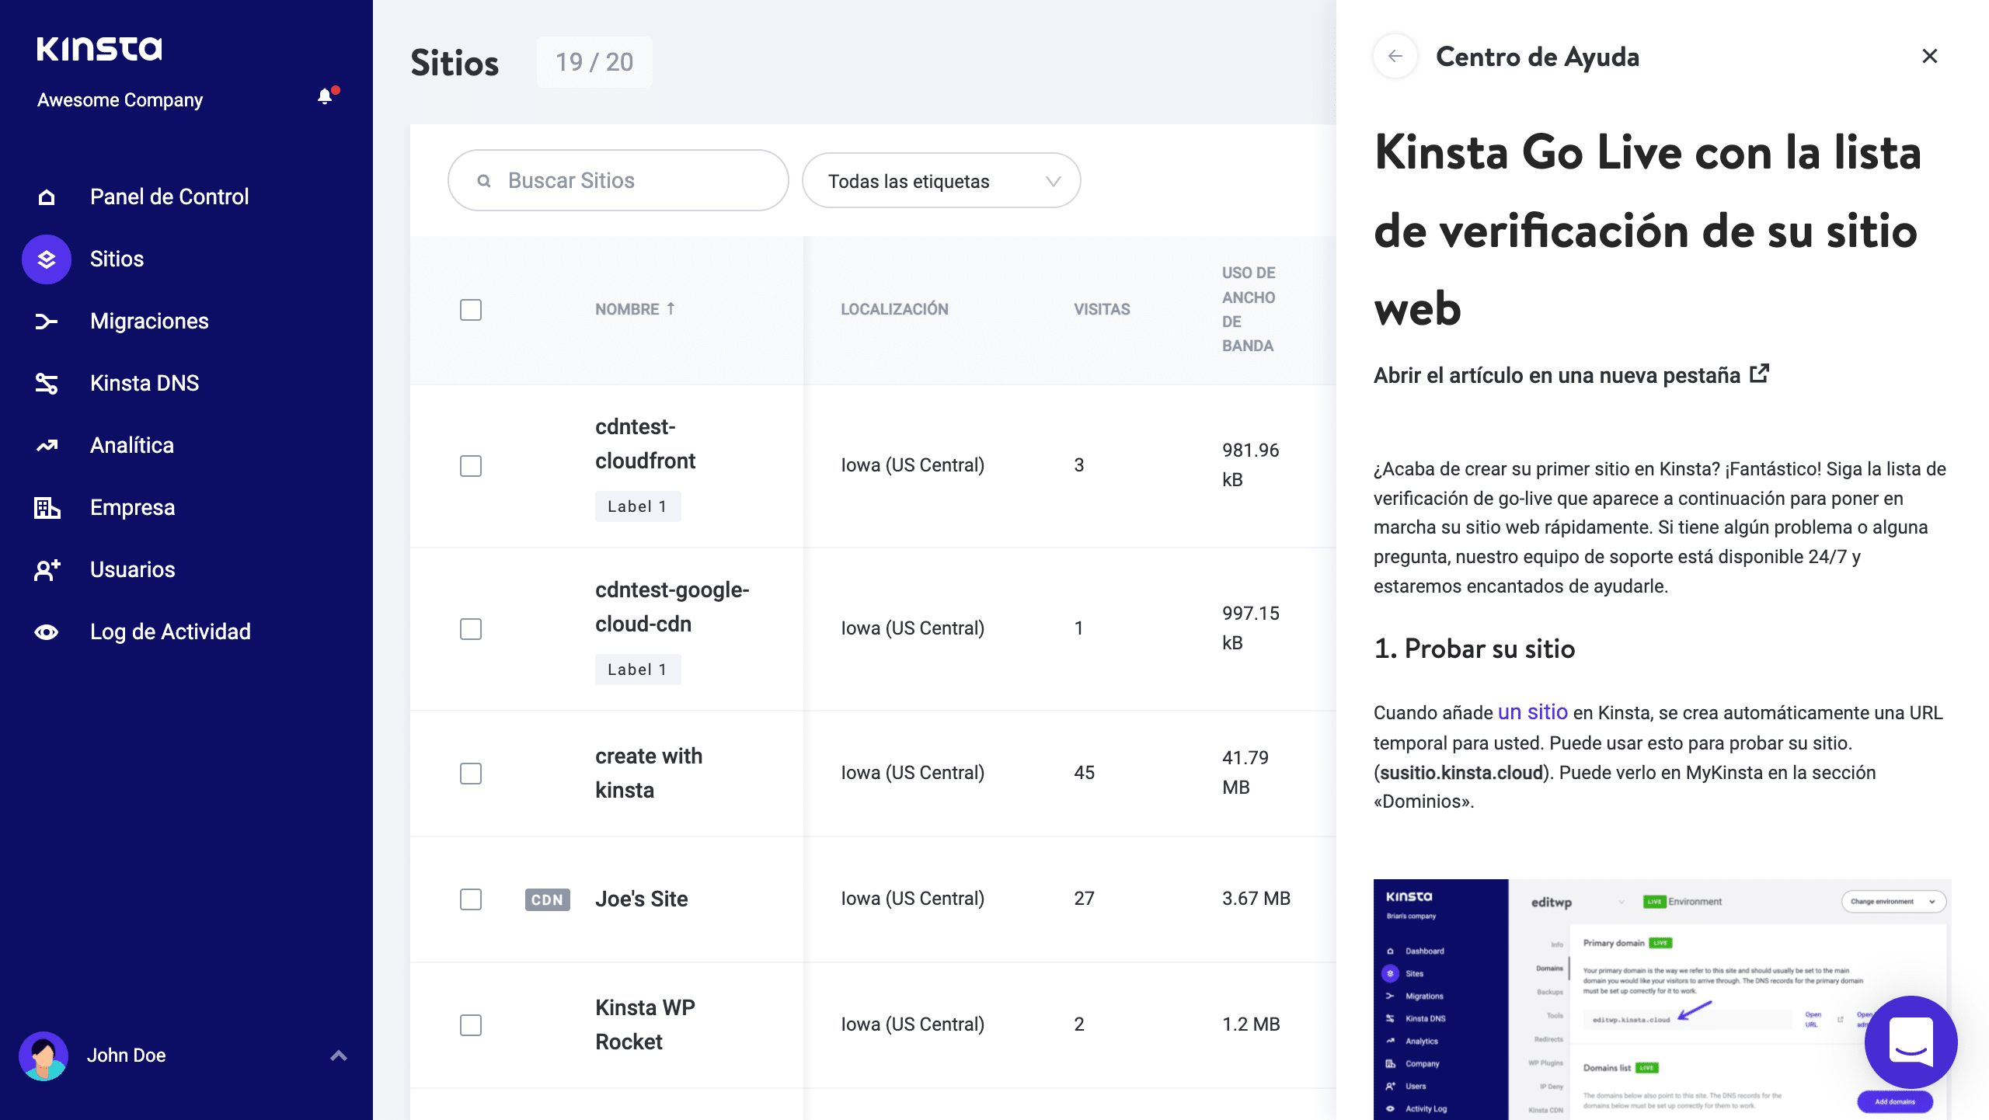Toggle the select-all sites checkbox
Screen dimensions: 1989x1120
(471, 310)
